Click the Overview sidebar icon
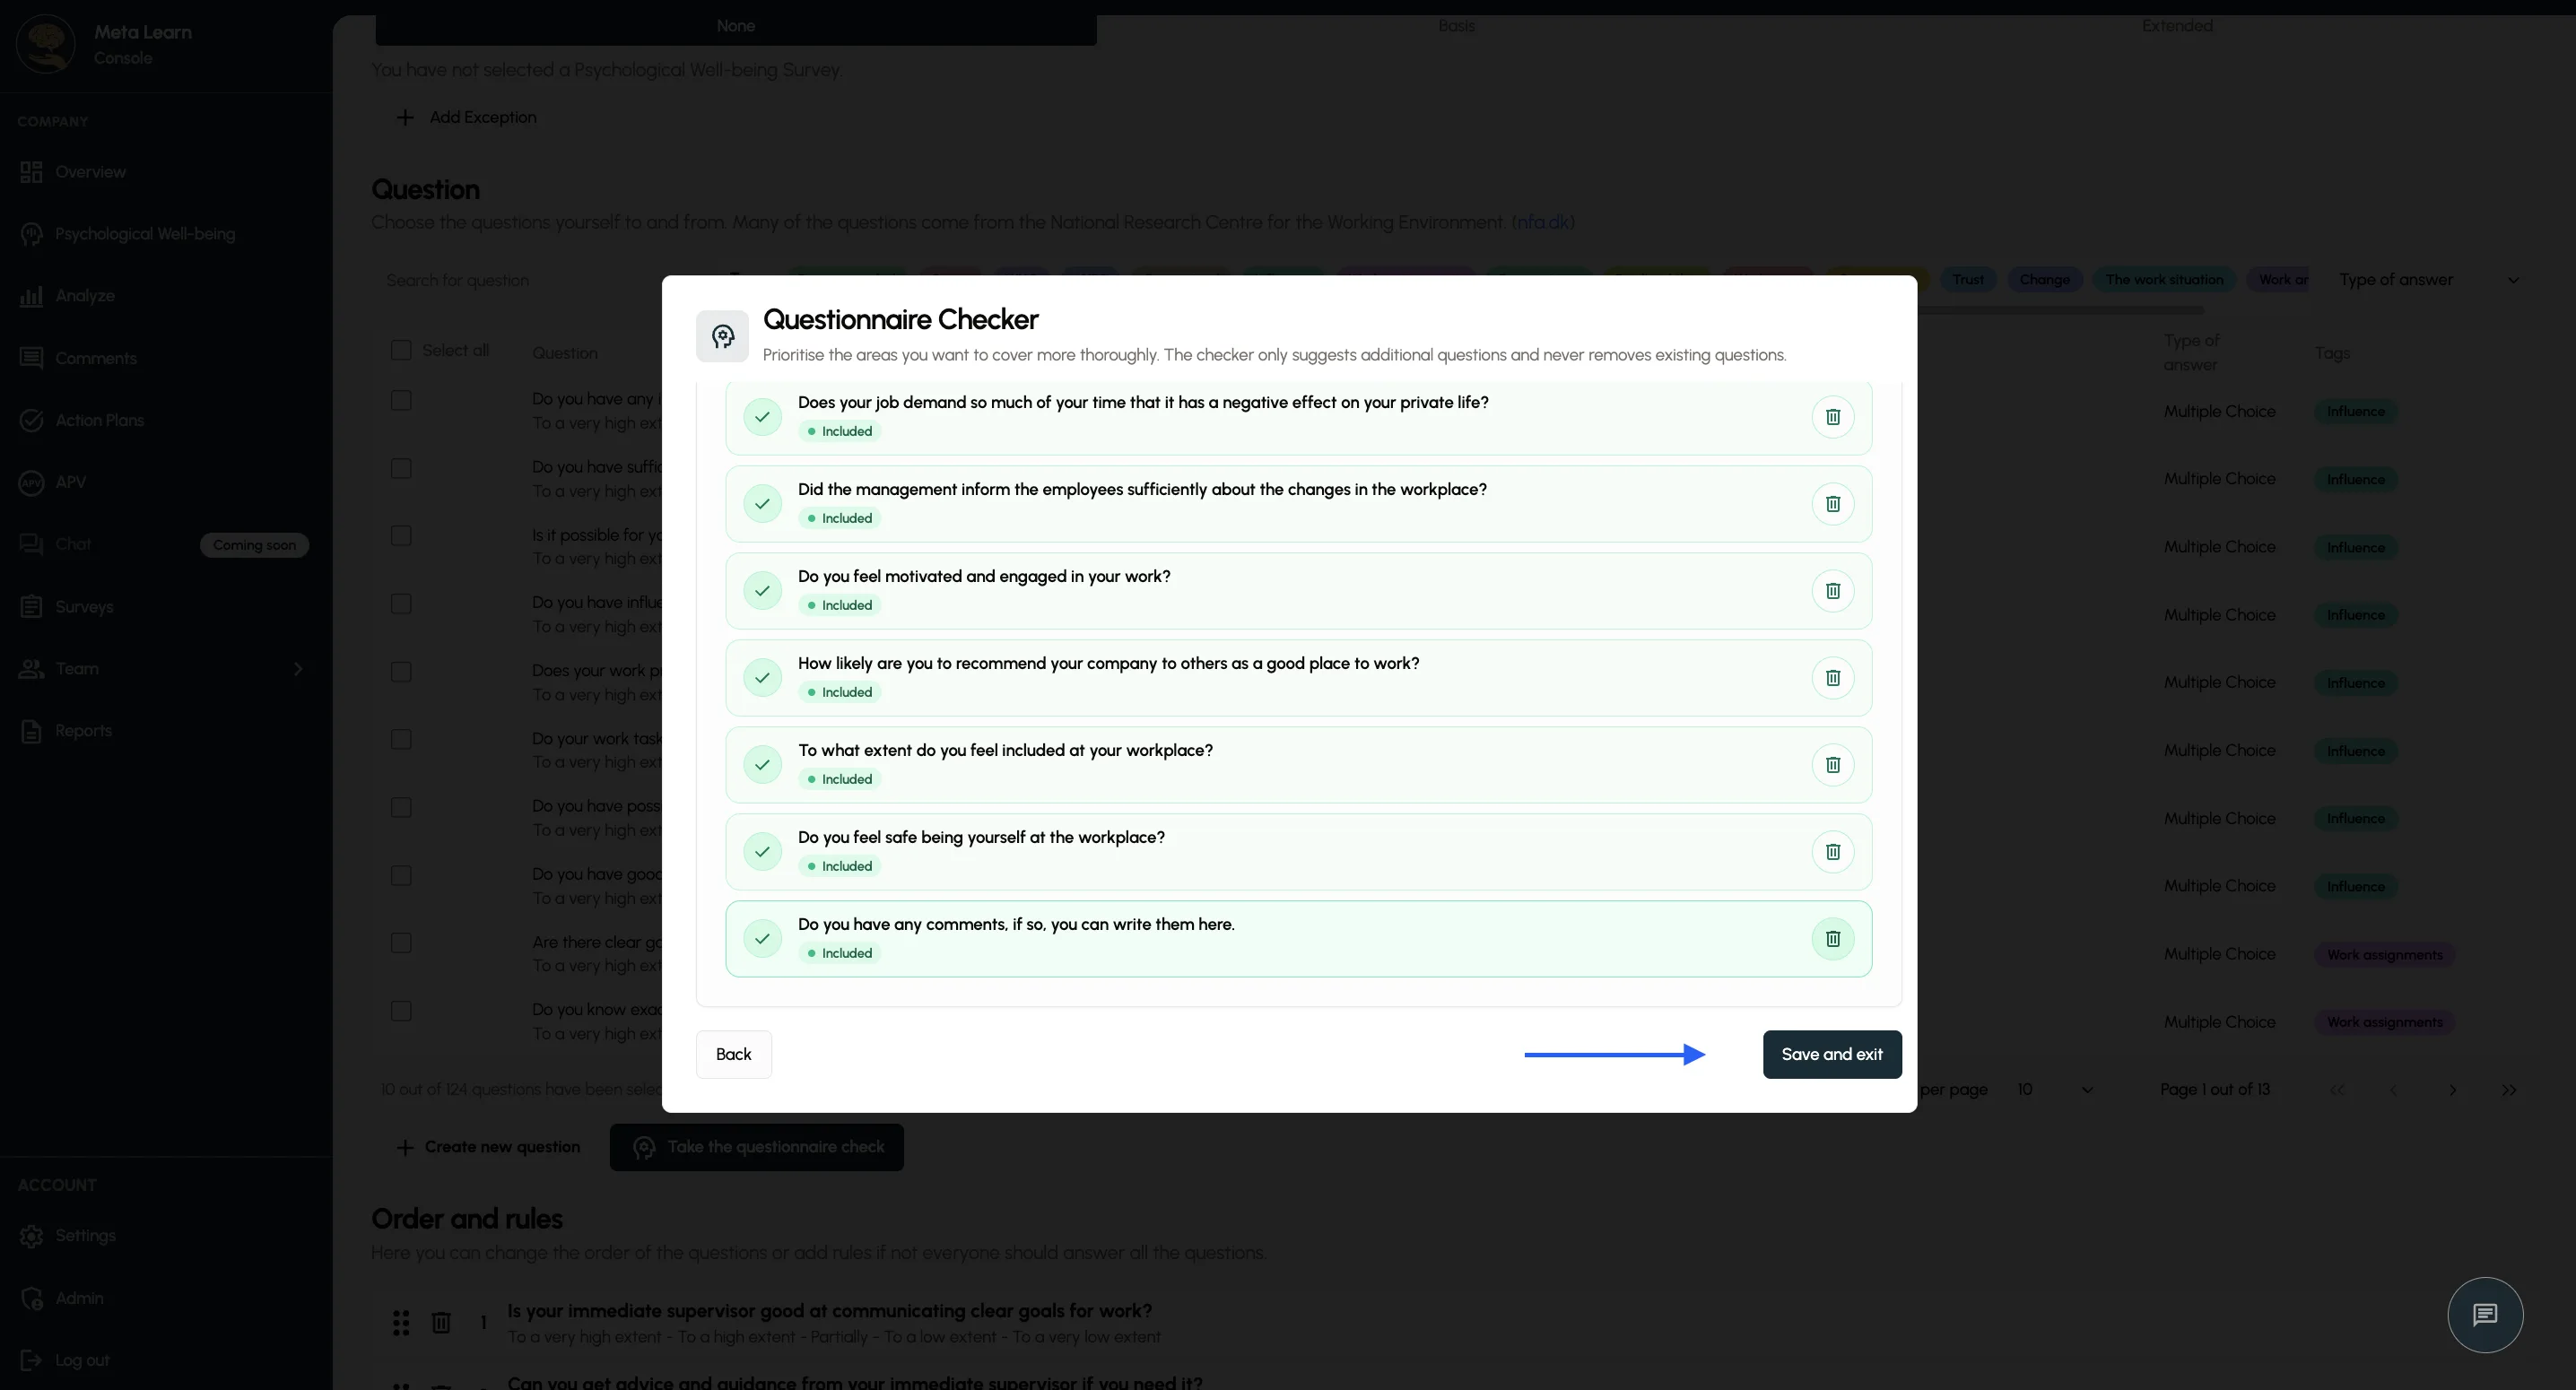 31,172
